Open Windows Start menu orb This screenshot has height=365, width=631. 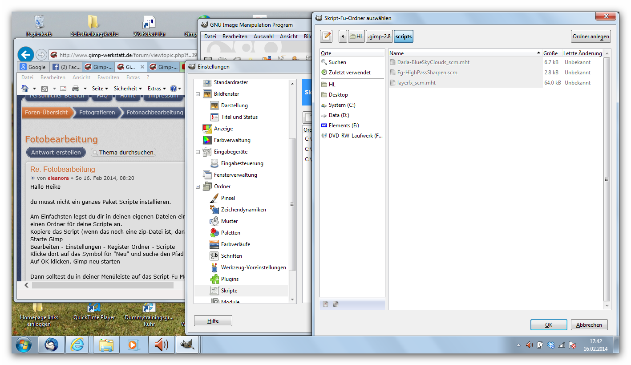pos(24,345)
